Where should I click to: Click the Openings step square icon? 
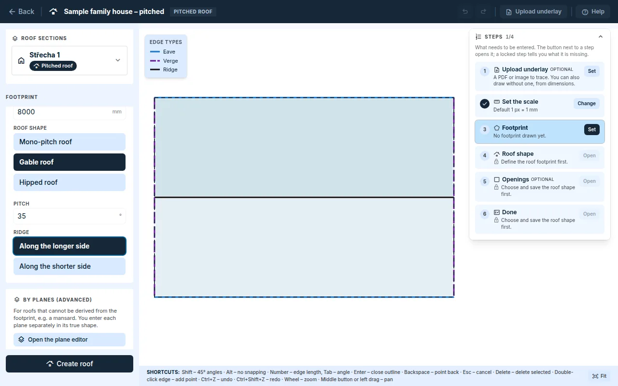click(497, 179)
